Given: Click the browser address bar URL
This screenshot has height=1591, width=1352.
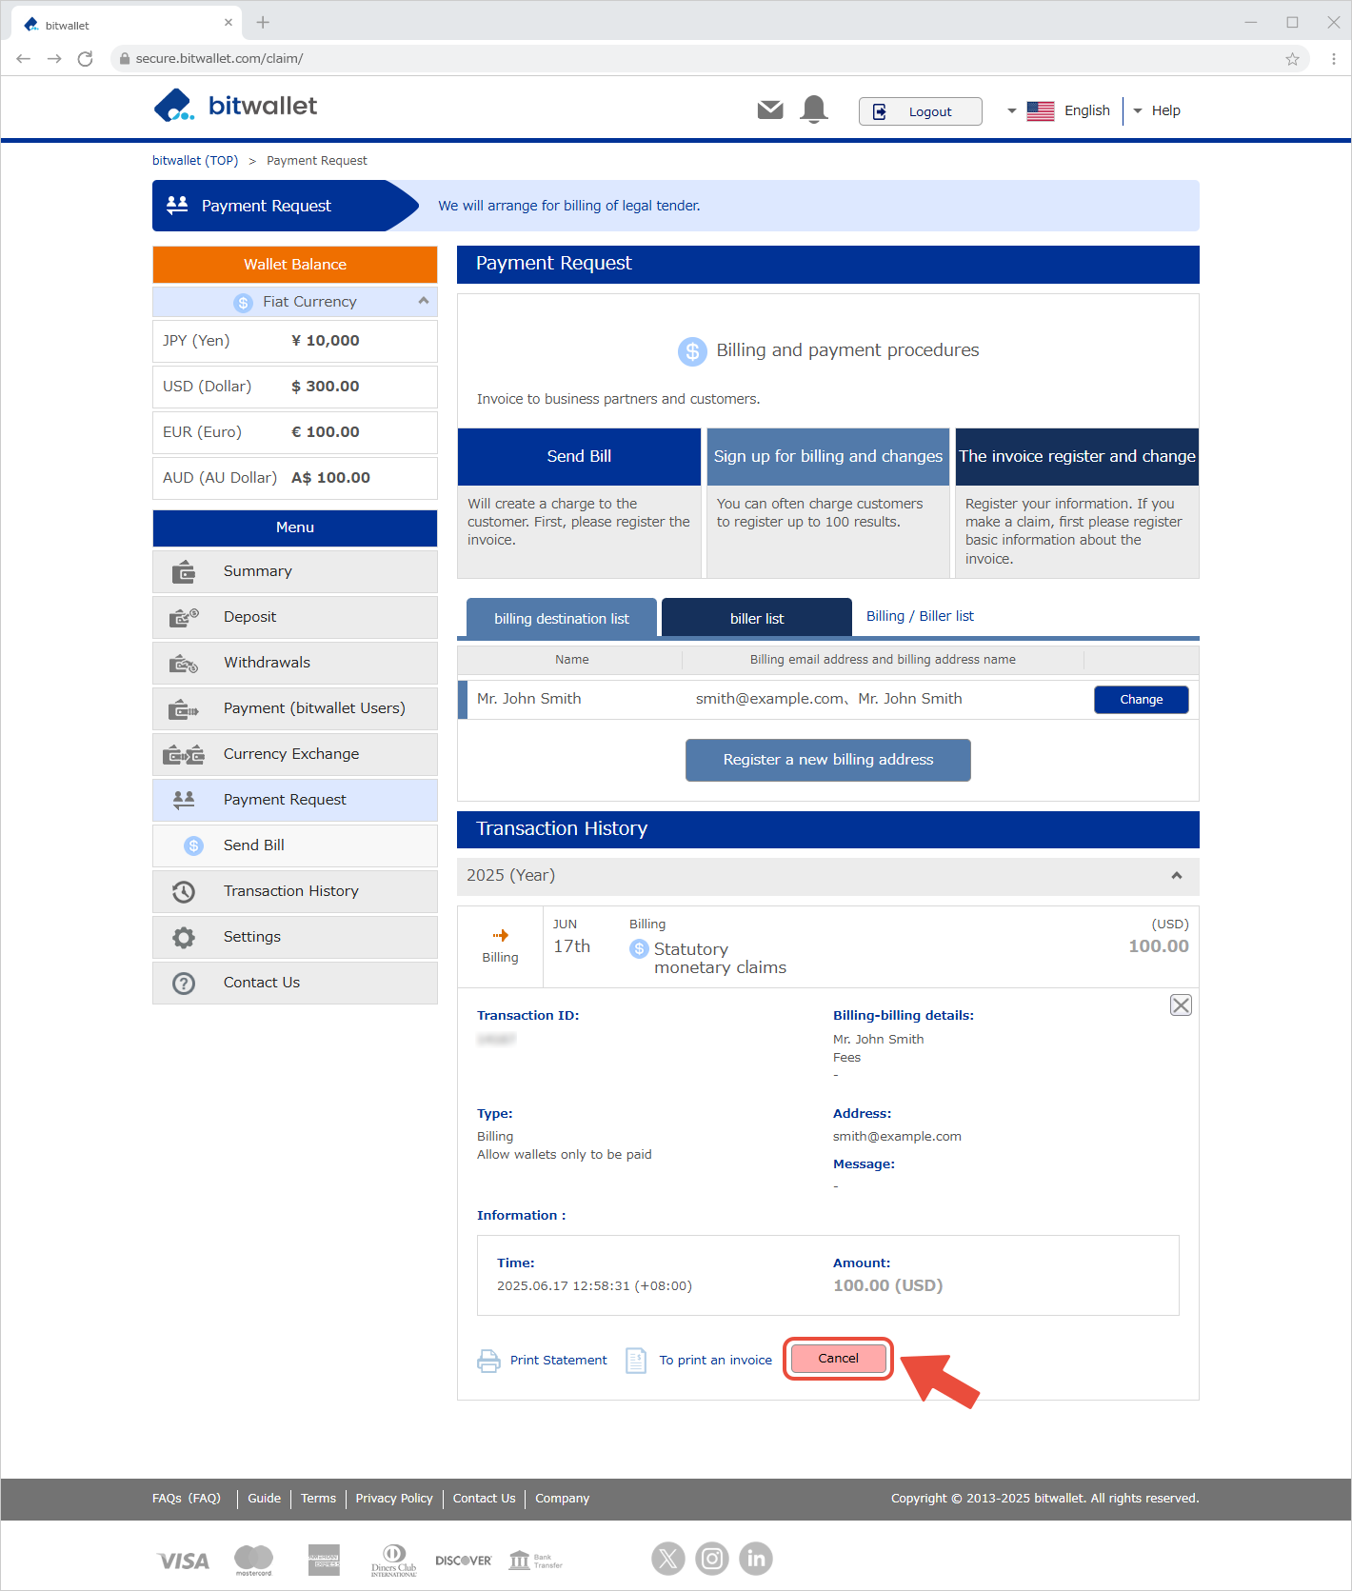Looking at the screenshot, I should 219,59.
